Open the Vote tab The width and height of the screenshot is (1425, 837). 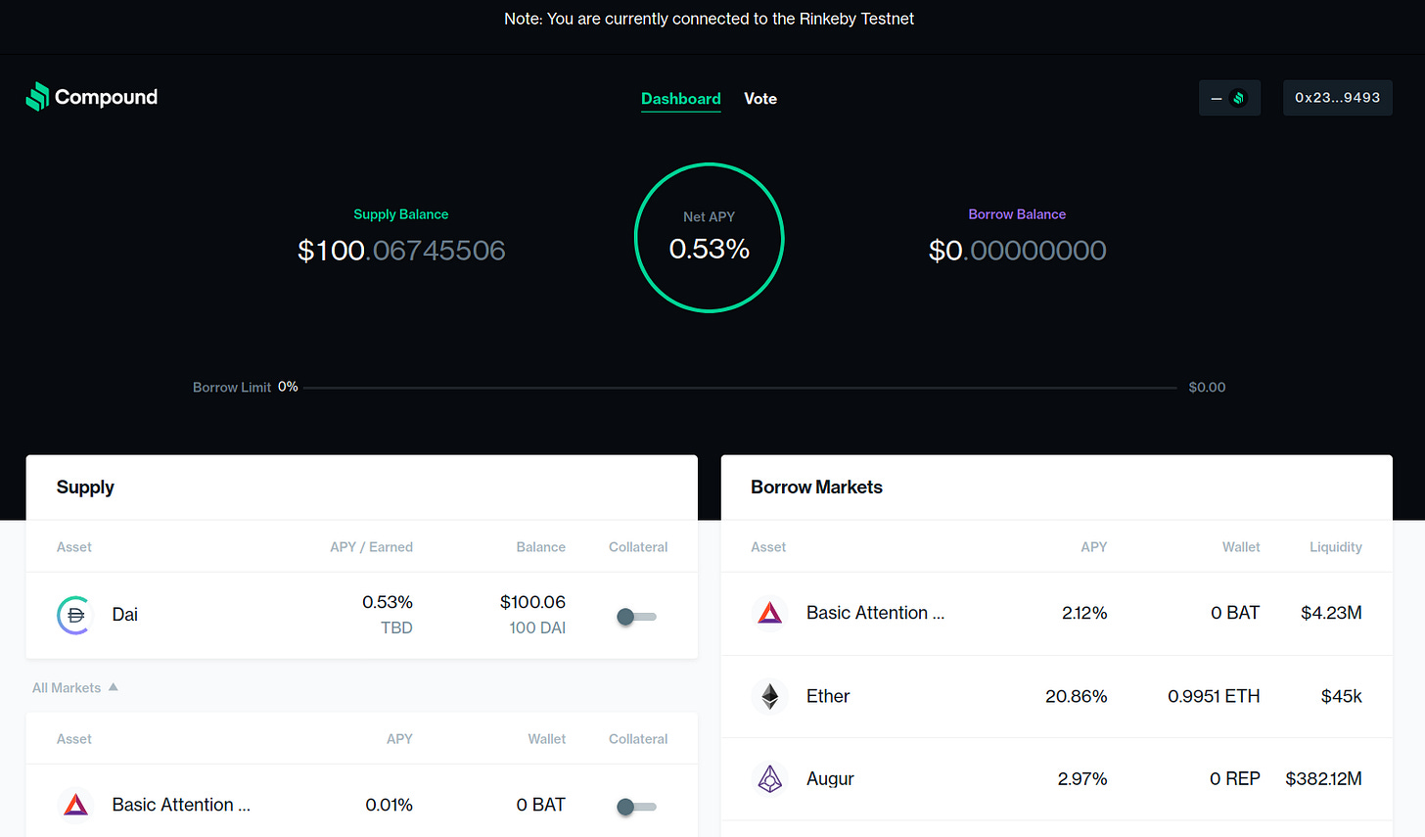tap(760, 99)
